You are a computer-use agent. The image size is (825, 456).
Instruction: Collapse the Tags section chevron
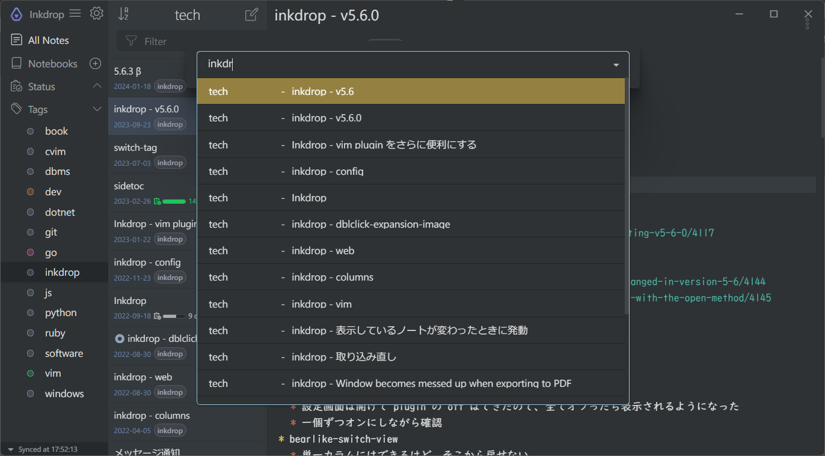(x=97, y=109)
